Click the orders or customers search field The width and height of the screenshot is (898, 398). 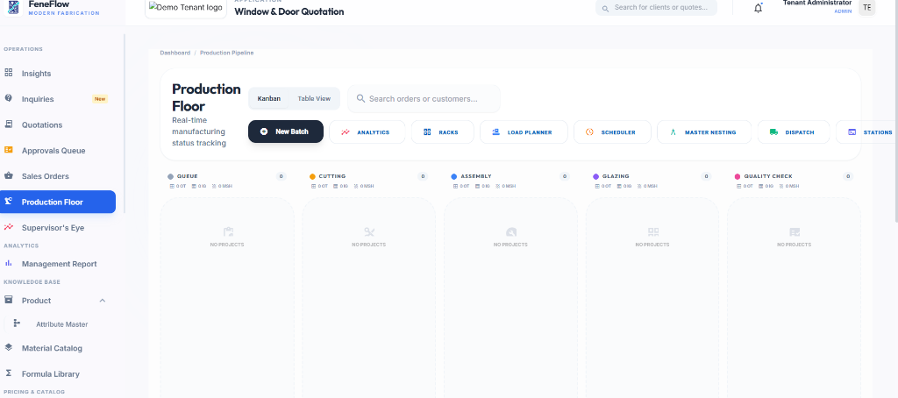pos(424,98)
